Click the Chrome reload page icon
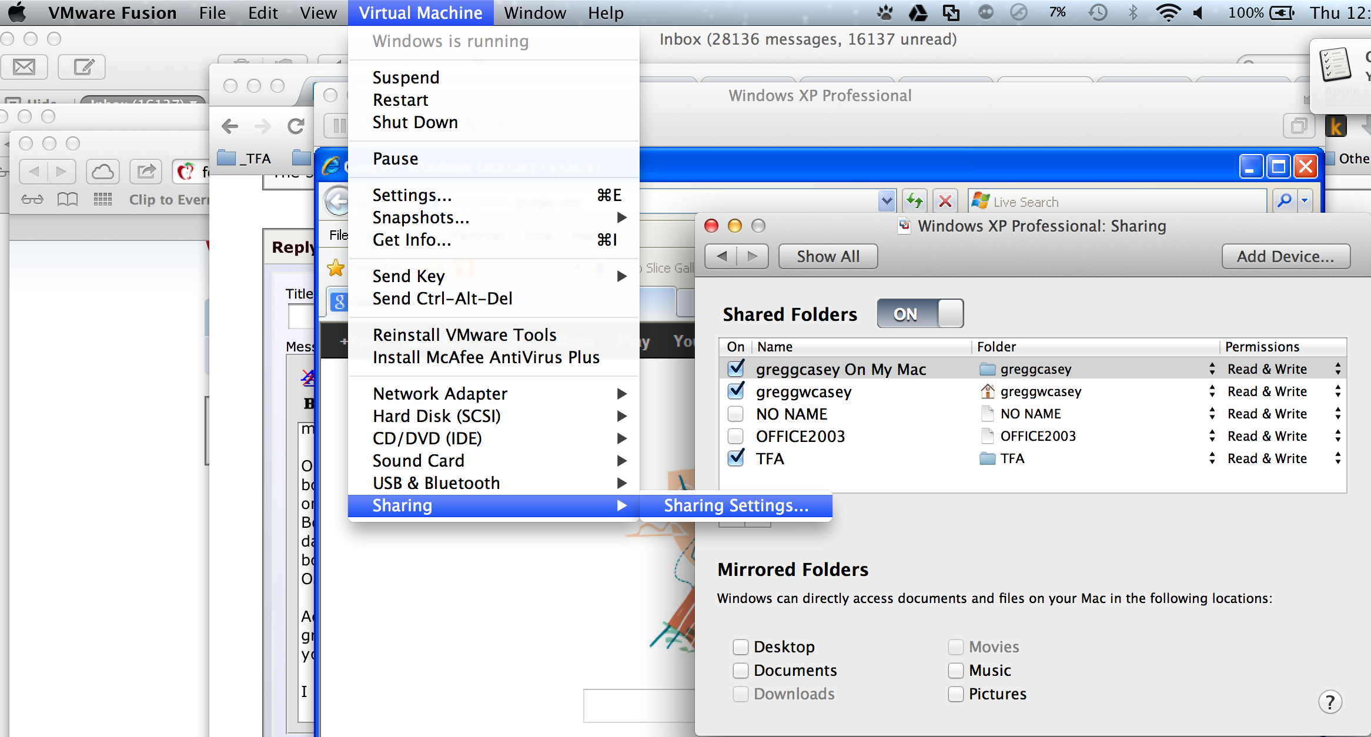 [x=296, y=126]
